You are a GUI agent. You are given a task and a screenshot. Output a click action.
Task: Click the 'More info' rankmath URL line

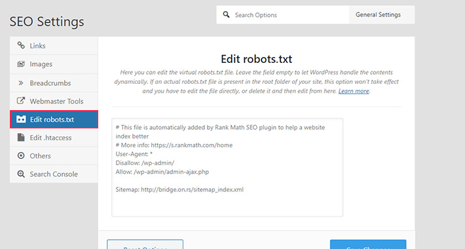pyautogui.click(x=174, y=145)
